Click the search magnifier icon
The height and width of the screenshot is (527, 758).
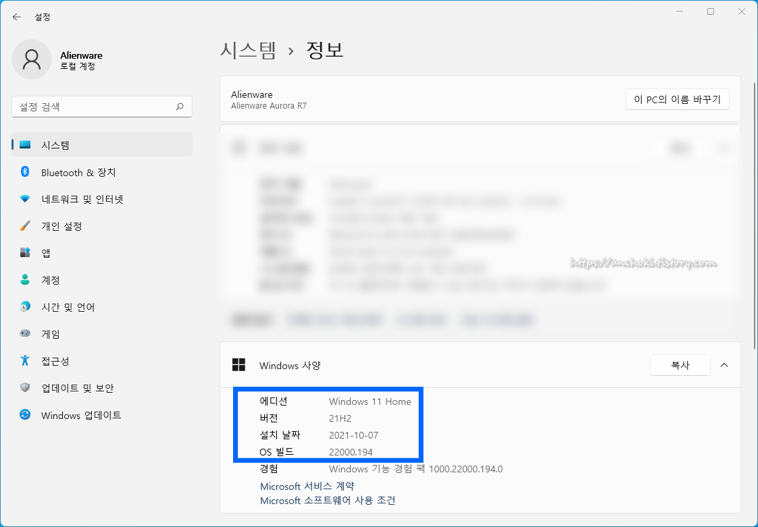(x=180, y=107)
